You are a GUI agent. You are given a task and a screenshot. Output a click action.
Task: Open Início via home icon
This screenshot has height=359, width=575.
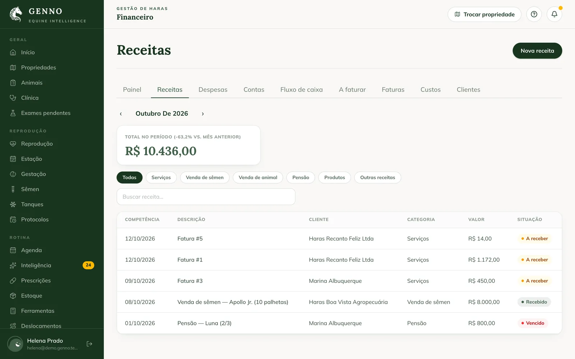coord(13,52)
